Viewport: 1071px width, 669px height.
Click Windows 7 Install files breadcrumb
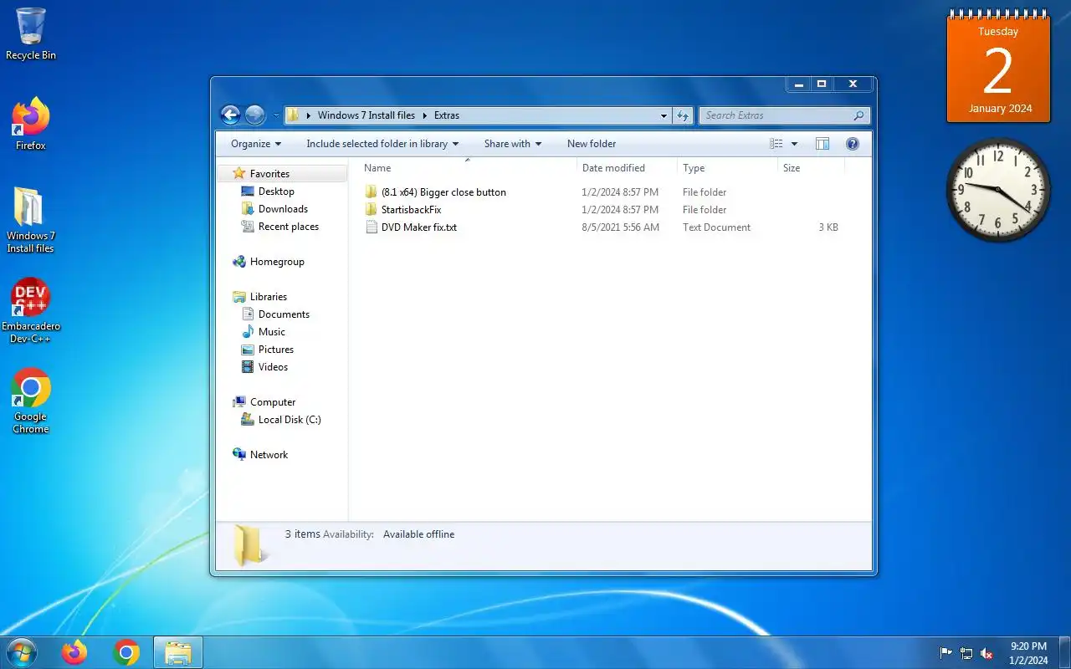pyautogui.click(x=366, y=115)
